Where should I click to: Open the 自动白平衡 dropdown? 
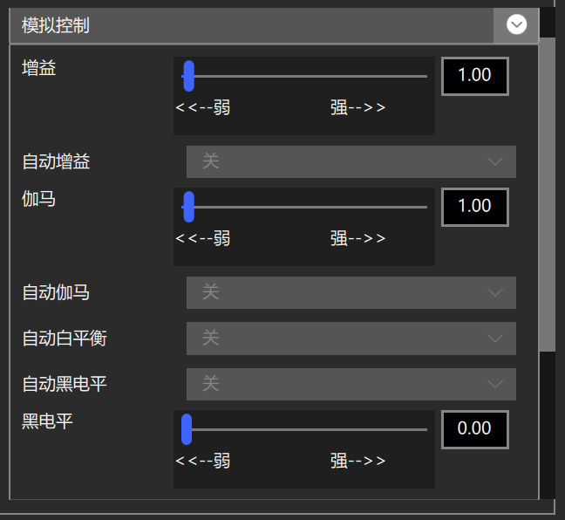(x=351, y=338)
